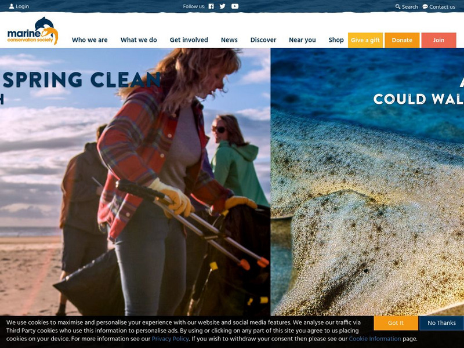The height and width of the screenshot is (348, 464).
Task: Open the Discover menu
Action: pos(263,40)
